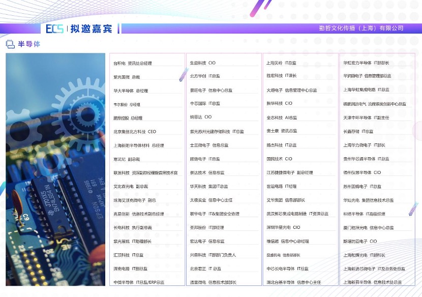The width and height of the screenshot is (422, 297).
Task: Select the row 上海新阳半导体材料 总经理
Action: [139, 145]
